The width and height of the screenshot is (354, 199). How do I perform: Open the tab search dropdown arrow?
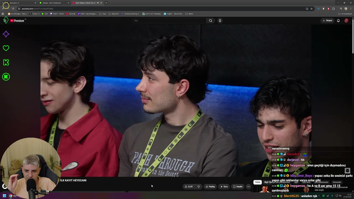click(3, 3)
